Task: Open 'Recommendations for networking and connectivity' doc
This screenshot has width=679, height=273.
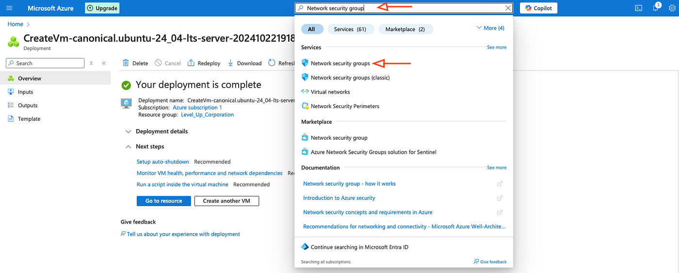Action: [404, 226]
